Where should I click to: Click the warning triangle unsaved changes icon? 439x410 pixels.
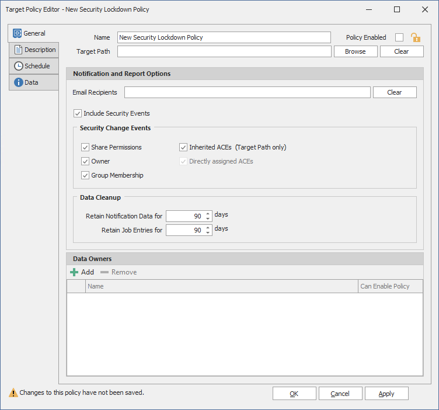[13, 393]
